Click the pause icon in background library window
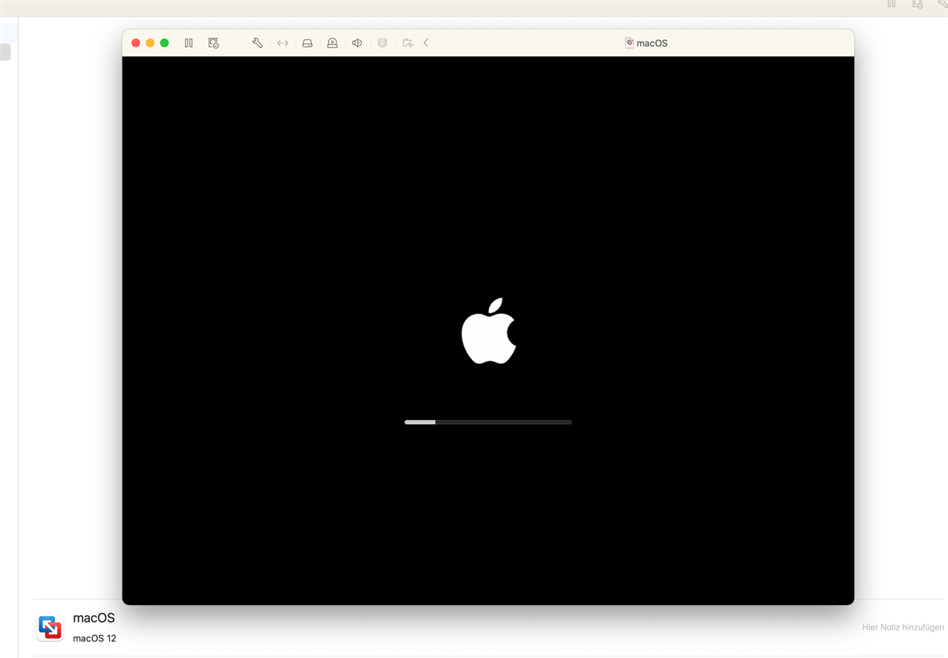The height and width of the screenshot is (658, 948). (891, 4)
